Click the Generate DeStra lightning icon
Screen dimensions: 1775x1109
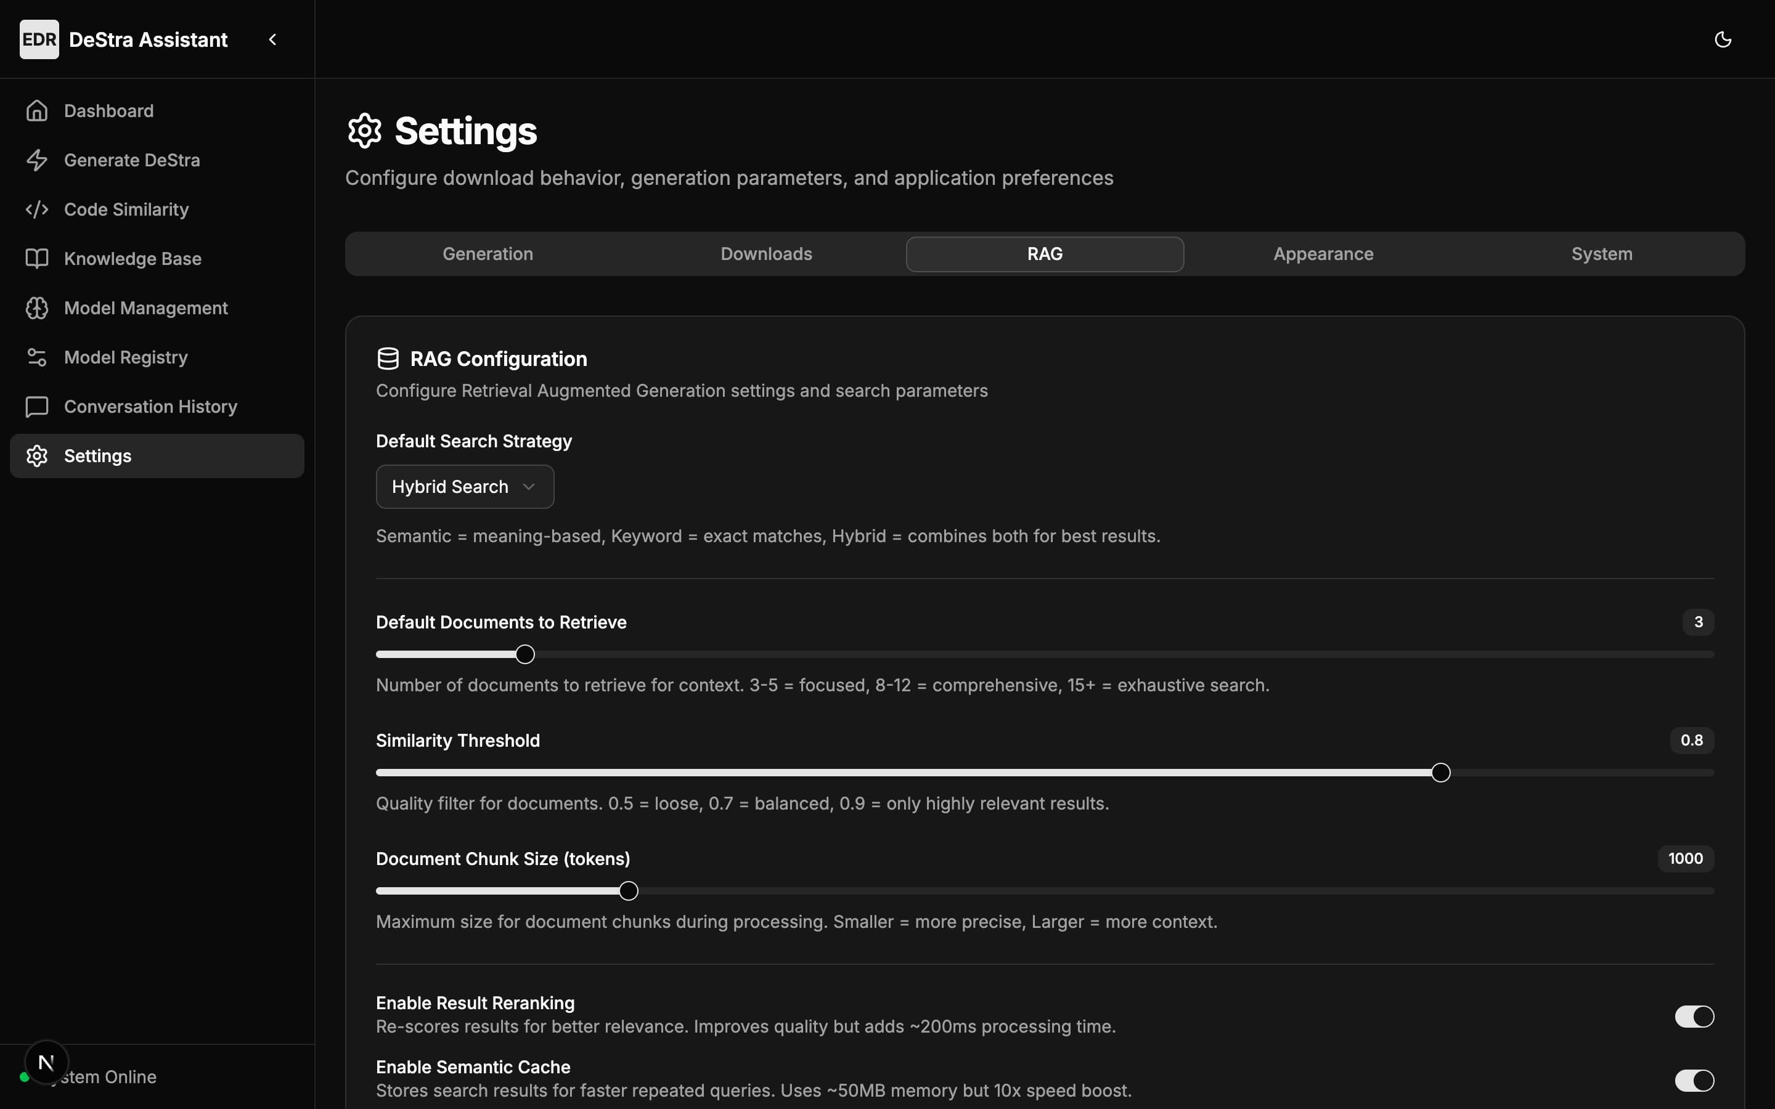point(37,160)
